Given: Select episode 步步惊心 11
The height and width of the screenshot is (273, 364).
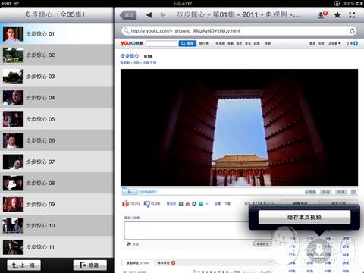Looking at the screenshot, I should (57, 247).
